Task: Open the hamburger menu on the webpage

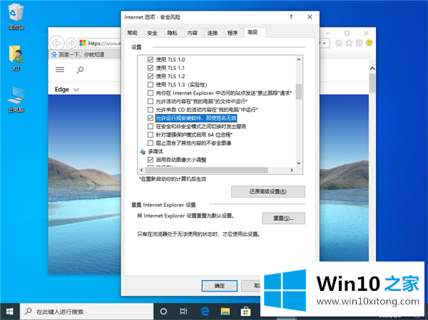Action: coord(60,70)
